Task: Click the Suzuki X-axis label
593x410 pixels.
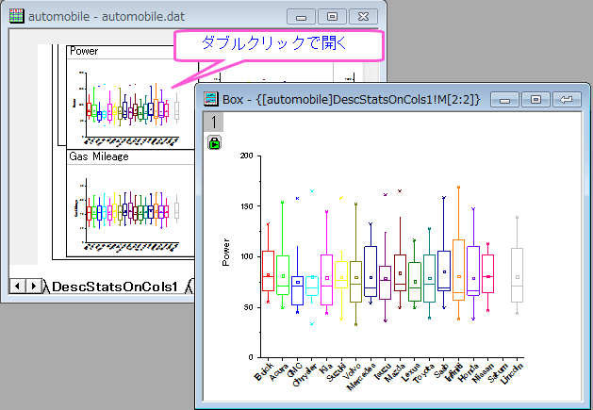Action: pyautogui.click(x=337, y=372)
